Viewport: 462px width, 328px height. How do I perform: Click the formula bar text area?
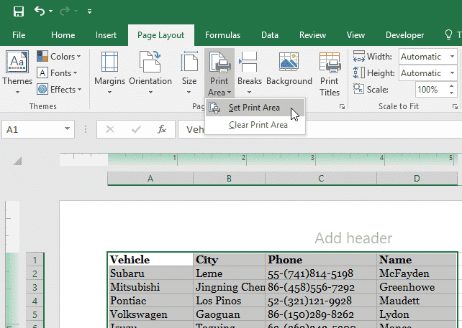[320, 129]
